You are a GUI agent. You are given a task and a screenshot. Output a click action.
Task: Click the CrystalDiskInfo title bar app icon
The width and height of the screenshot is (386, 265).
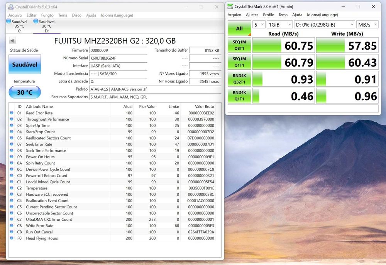point(11,7)
